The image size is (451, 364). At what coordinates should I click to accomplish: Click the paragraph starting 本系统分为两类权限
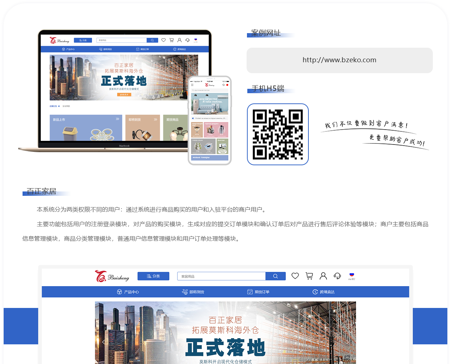152,210
